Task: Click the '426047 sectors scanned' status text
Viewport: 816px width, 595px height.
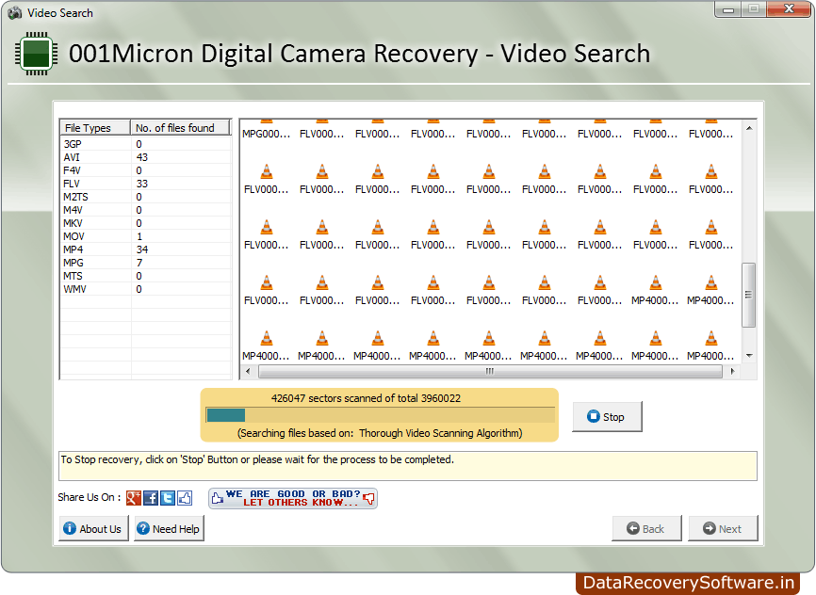Action: pos(366,398)
